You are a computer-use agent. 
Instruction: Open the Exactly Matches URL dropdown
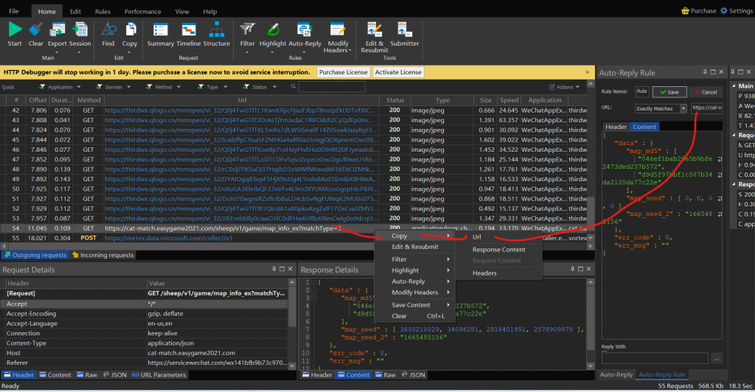point(681,108)
